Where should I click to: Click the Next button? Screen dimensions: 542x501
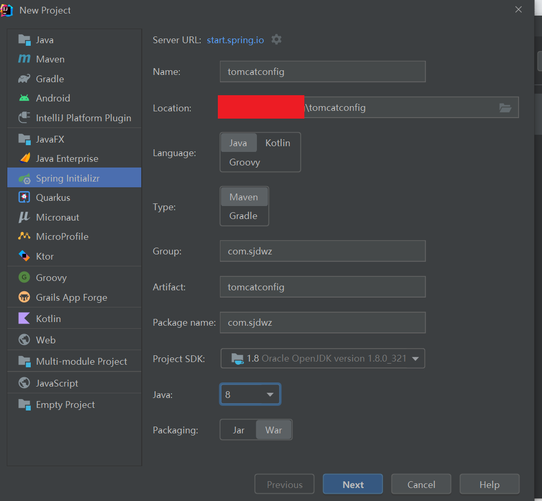tap(353, 484)
